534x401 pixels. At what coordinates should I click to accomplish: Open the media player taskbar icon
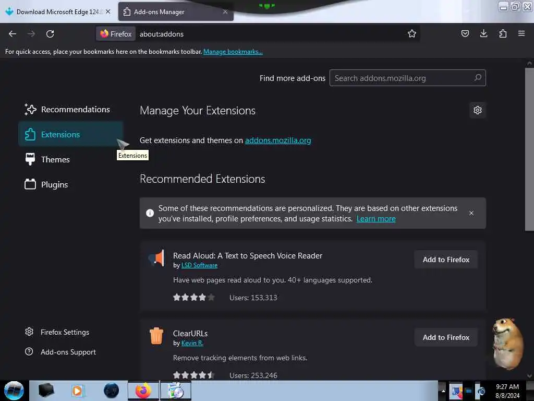coord(77,391)
